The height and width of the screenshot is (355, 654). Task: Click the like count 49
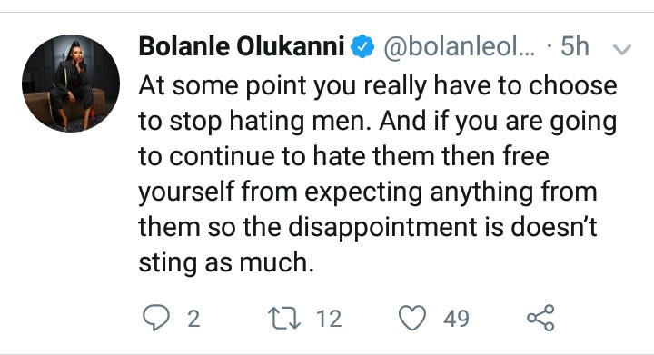coord(456,319)
